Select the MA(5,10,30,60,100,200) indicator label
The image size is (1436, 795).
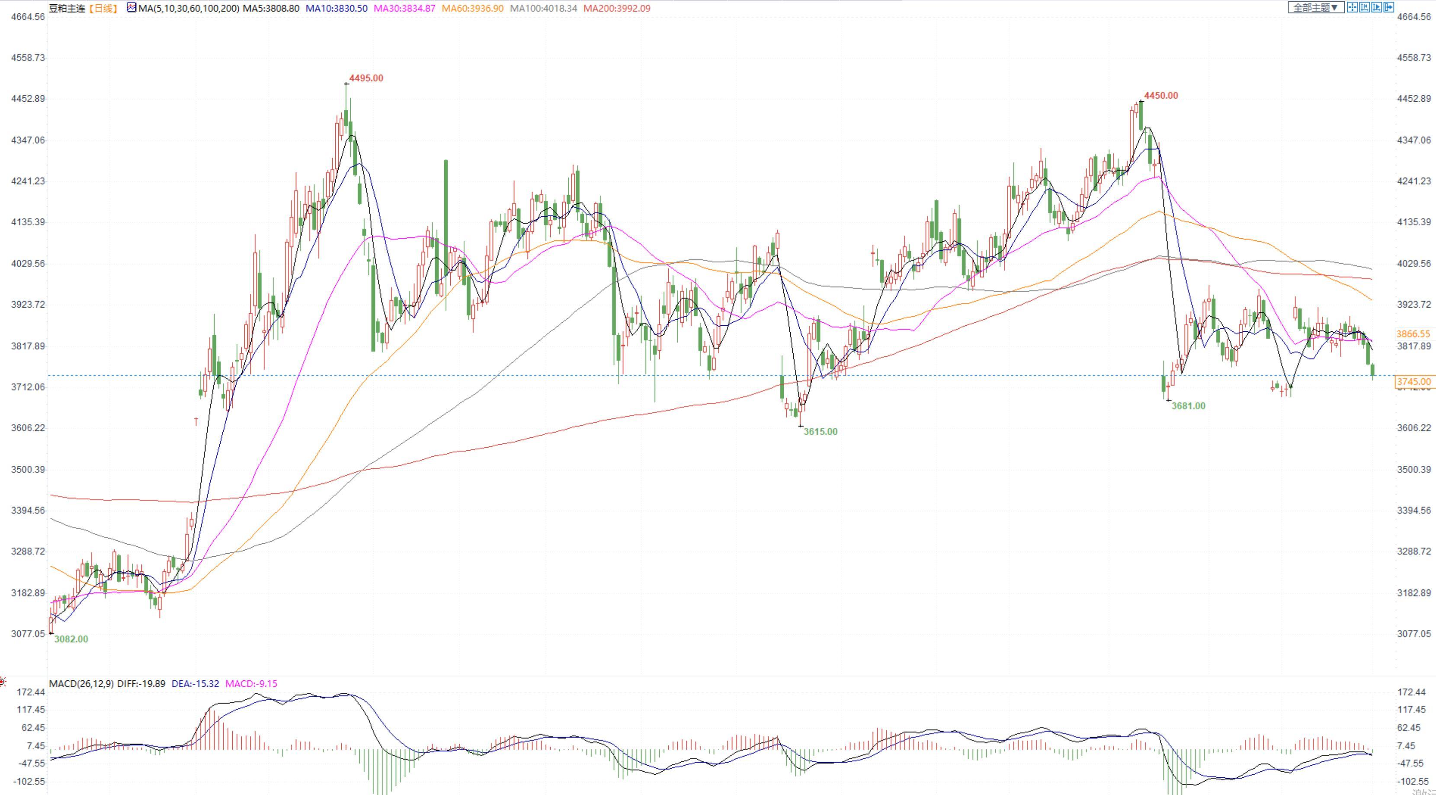pos(189,8)
